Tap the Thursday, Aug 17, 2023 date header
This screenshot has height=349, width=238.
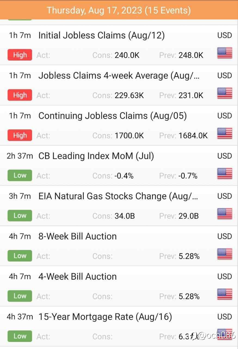(x=119, y=10)
